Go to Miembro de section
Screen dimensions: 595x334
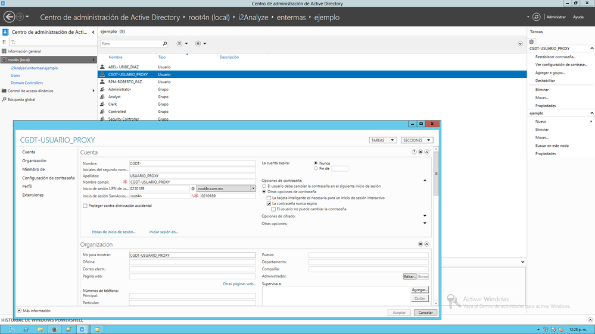click(x=33, y=169)
